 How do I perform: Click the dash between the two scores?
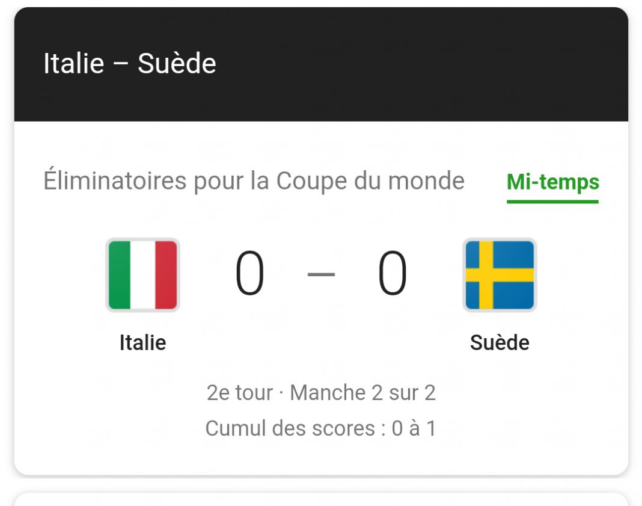(x=321, y=274)
